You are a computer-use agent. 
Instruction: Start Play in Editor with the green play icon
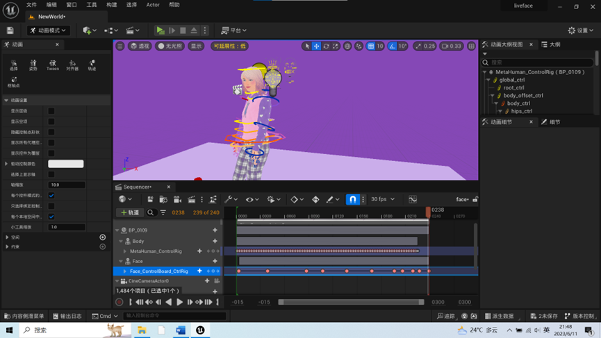click(x=160, y=31)
